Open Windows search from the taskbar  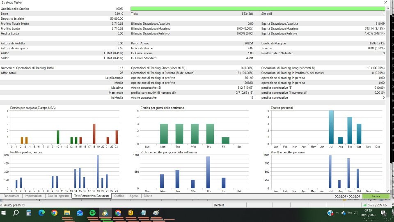(16, 213)
